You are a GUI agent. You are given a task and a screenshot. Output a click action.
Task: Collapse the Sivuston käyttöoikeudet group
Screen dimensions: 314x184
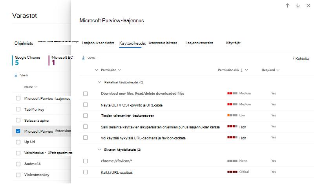(x=99, y=150)
